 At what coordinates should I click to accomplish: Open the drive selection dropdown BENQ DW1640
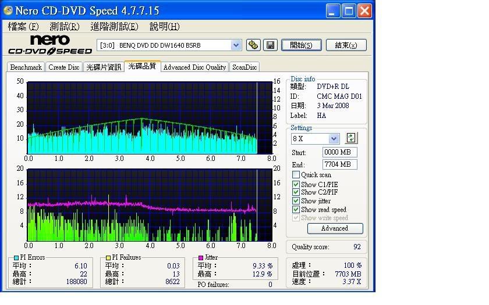(x=236, y=45)
